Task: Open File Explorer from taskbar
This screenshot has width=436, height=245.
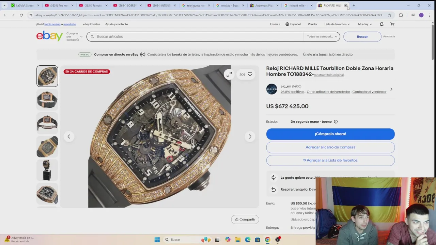Action: tap(238, 240)
